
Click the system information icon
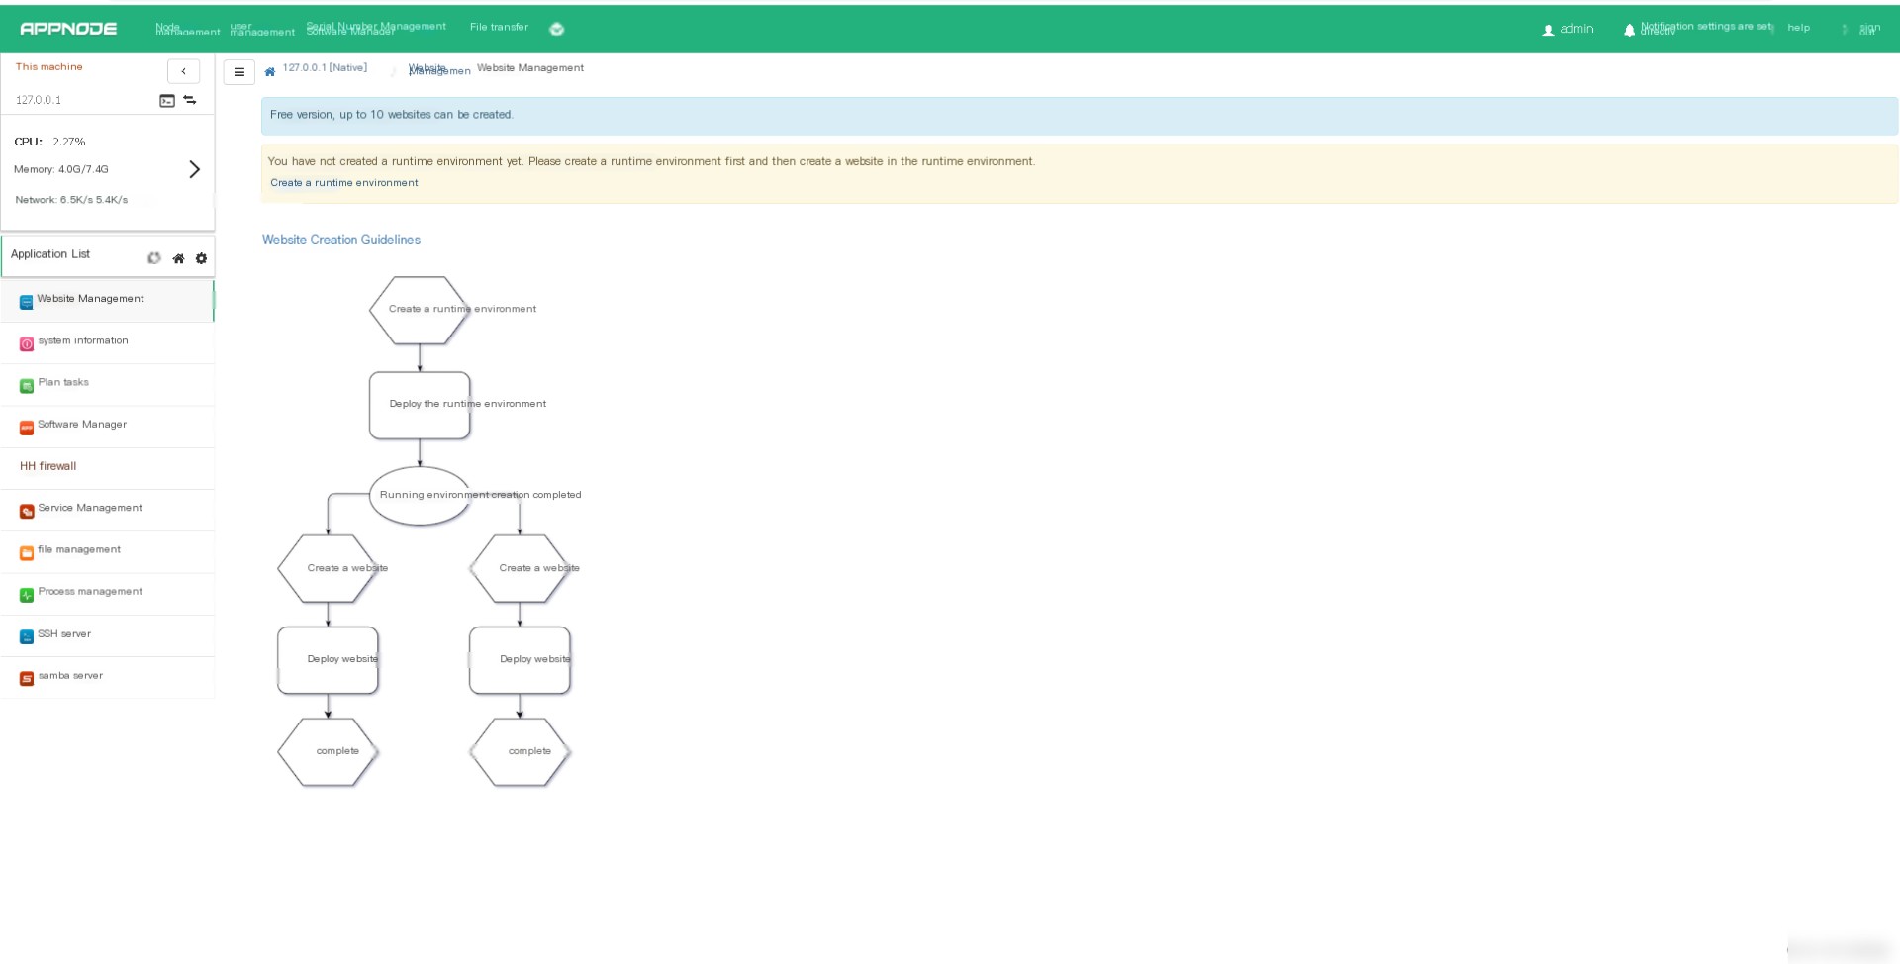27,343
